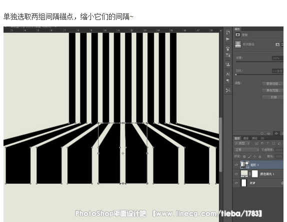Screen dimensions: 287x222
Task: Open the Paragraph panel icon
Action: tap(227, 80)
